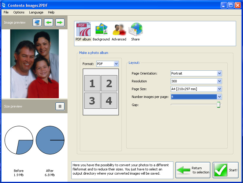Click the family photo preview image
This screenshot has width=243, height=183.
pos(34,64)
